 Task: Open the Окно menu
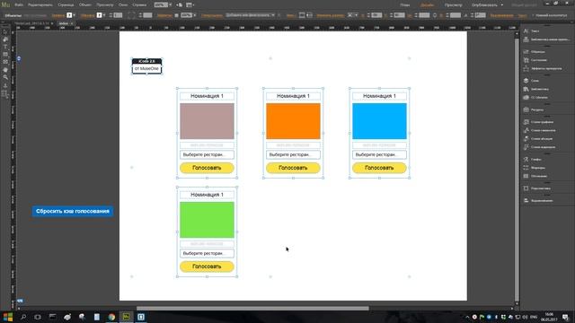tap(123, 5)
